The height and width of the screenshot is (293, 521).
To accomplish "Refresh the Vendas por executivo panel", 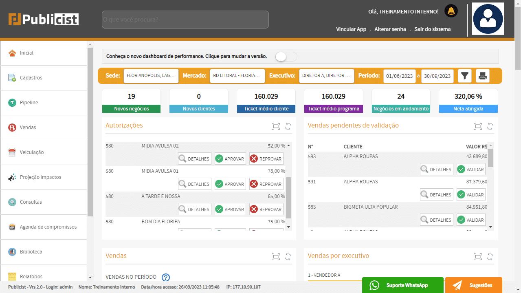I will 490,257.
